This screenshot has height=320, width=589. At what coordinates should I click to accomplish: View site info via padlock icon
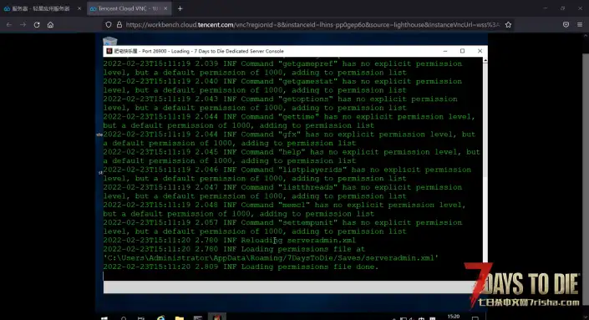pos(119,25)
